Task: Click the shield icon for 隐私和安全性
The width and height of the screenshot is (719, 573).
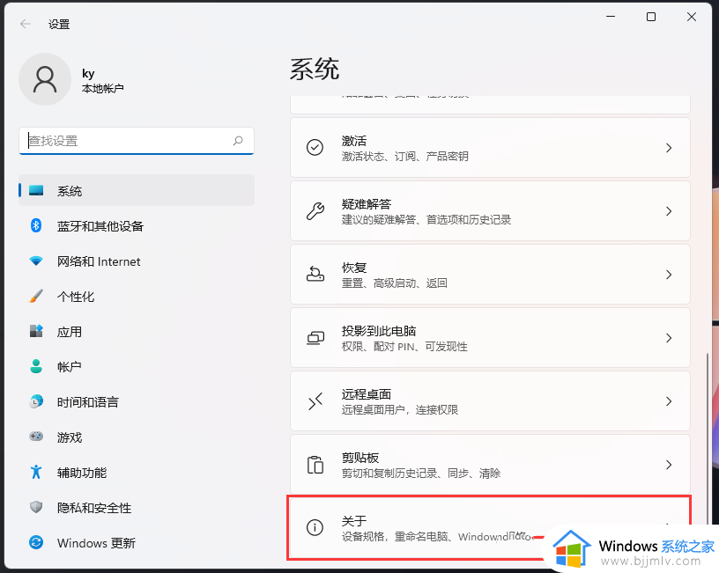Action: pyautogui.click(x=36, y=507)
